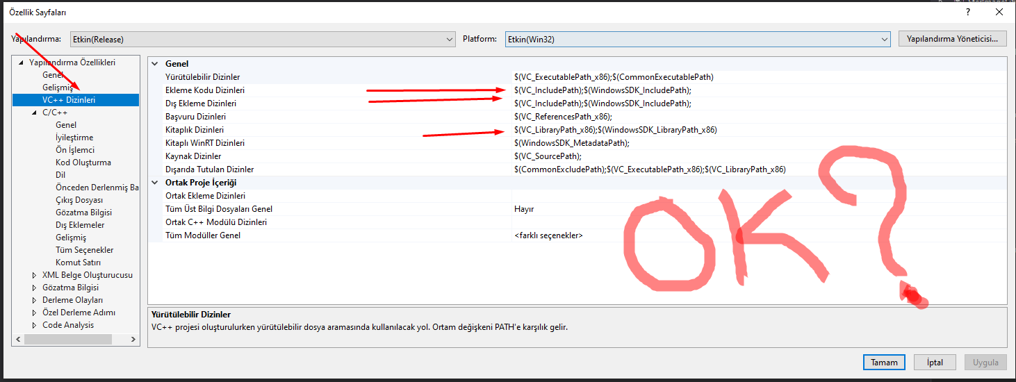Select the Kitaplık Dizinleri property
Image resolution: width=1016 pixels, height=382 pixels.
point(195,130)
